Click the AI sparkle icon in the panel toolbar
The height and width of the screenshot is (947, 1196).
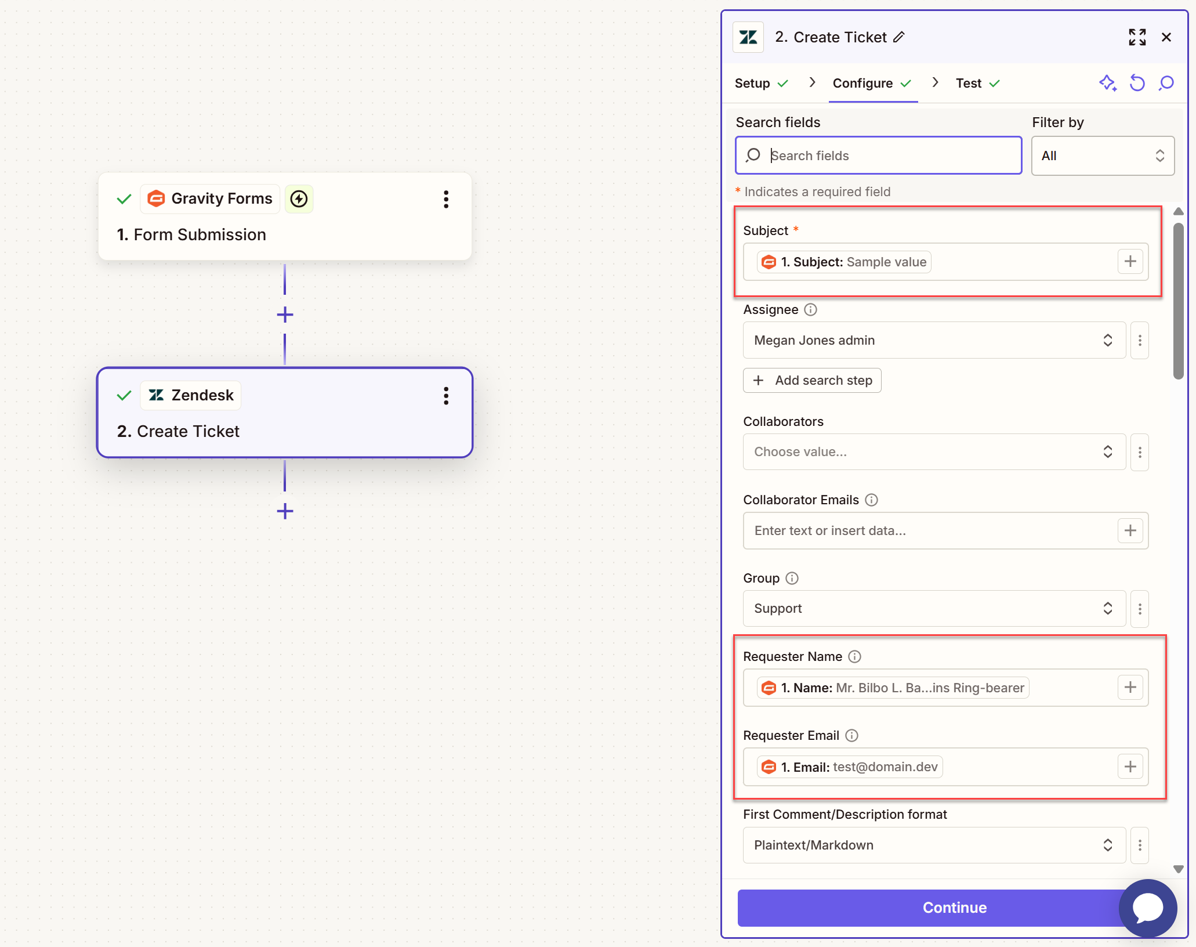click(1107, 83)
